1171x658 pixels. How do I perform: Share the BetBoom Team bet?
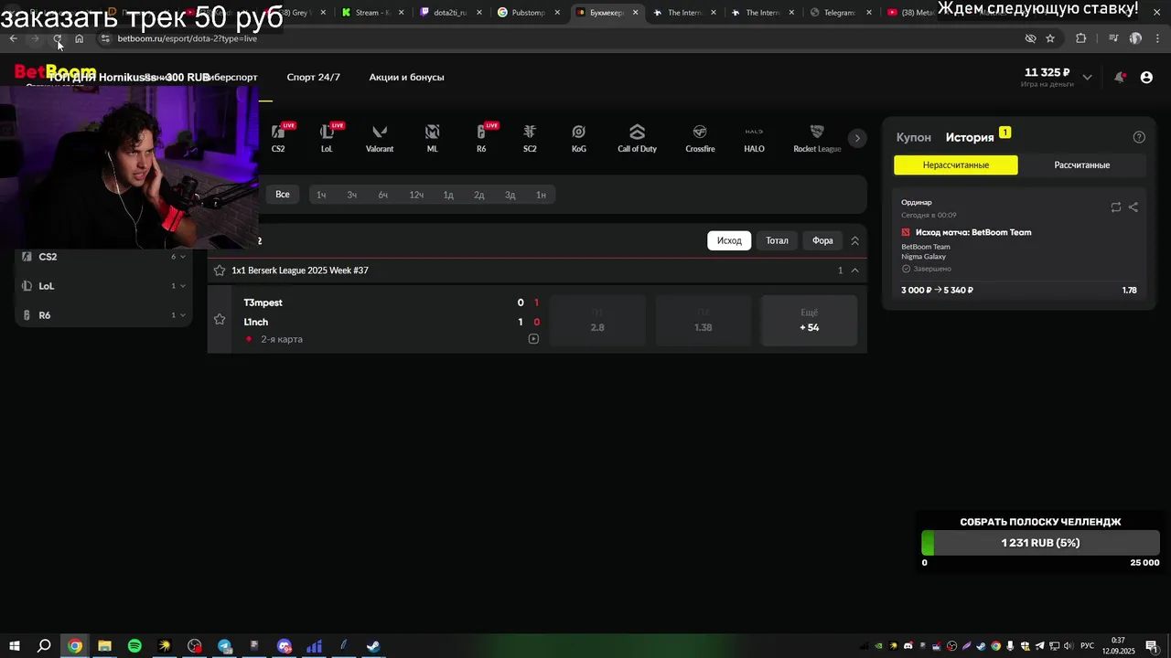(x=1133, y=207)
